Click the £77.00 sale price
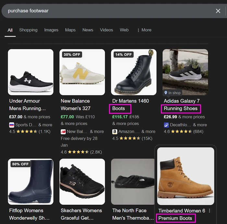 67,117
